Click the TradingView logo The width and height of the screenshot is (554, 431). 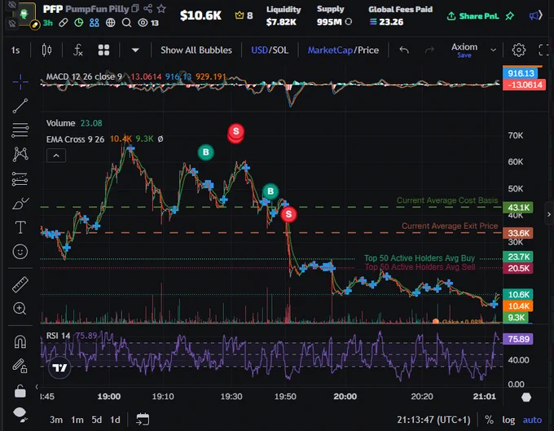[59, 367]
